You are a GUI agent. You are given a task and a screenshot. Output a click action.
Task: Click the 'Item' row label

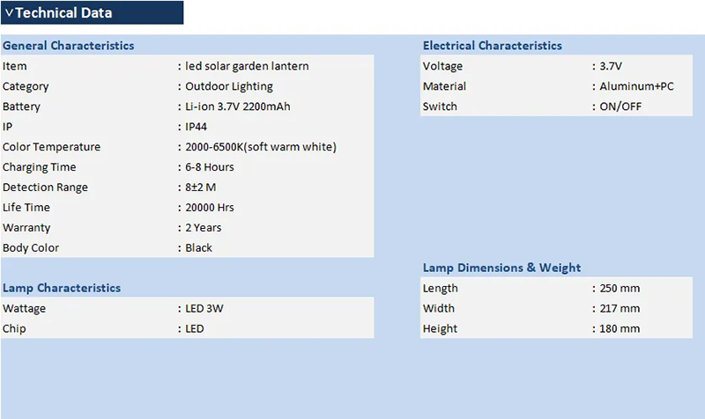[14, 66]
